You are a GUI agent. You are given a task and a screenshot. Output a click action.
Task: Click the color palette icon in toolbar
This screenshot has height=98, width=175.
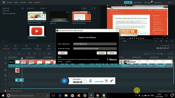(x=49, y=54)
